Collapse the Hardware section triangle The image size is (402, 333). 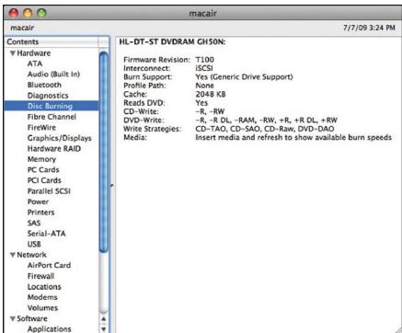click(13, 53)
